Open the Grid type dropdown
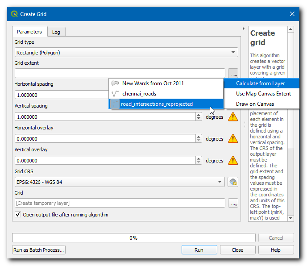The image size is (307, 266). pos(126,53)
